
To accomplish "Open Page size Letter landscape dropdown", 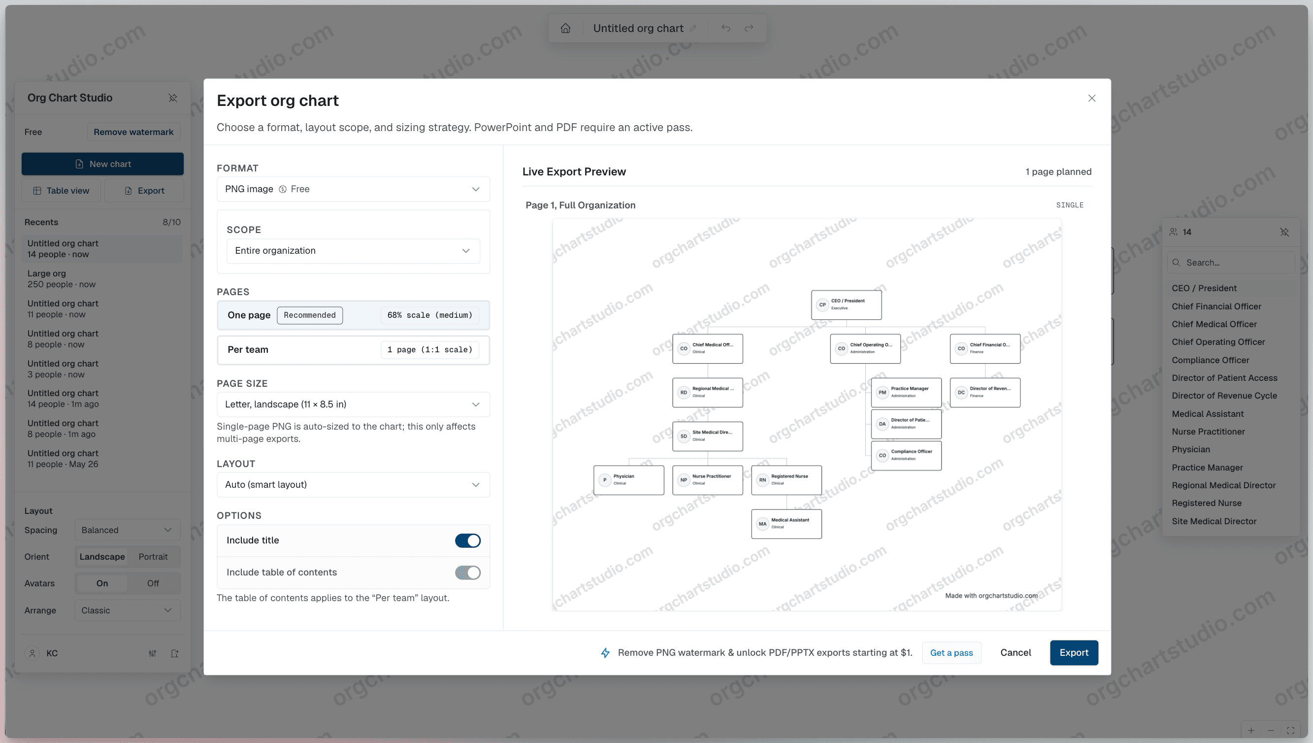I will tap(353, 404).
